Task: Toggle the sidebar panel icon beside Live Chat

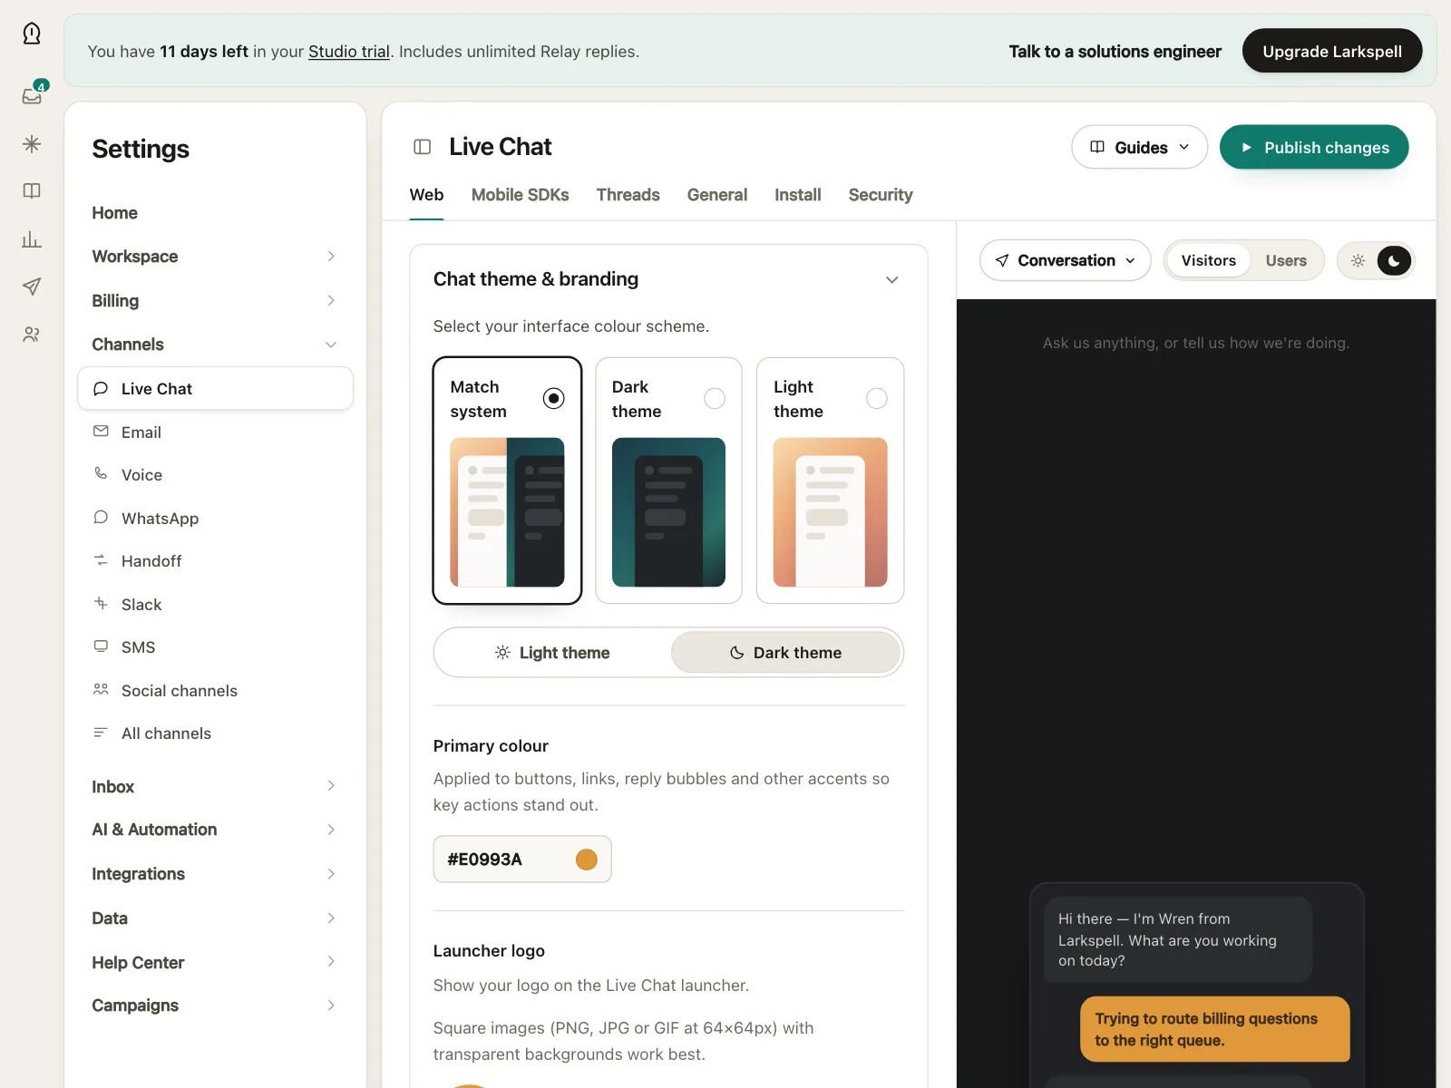Action: pyautogui.click(x=422, y=147)
